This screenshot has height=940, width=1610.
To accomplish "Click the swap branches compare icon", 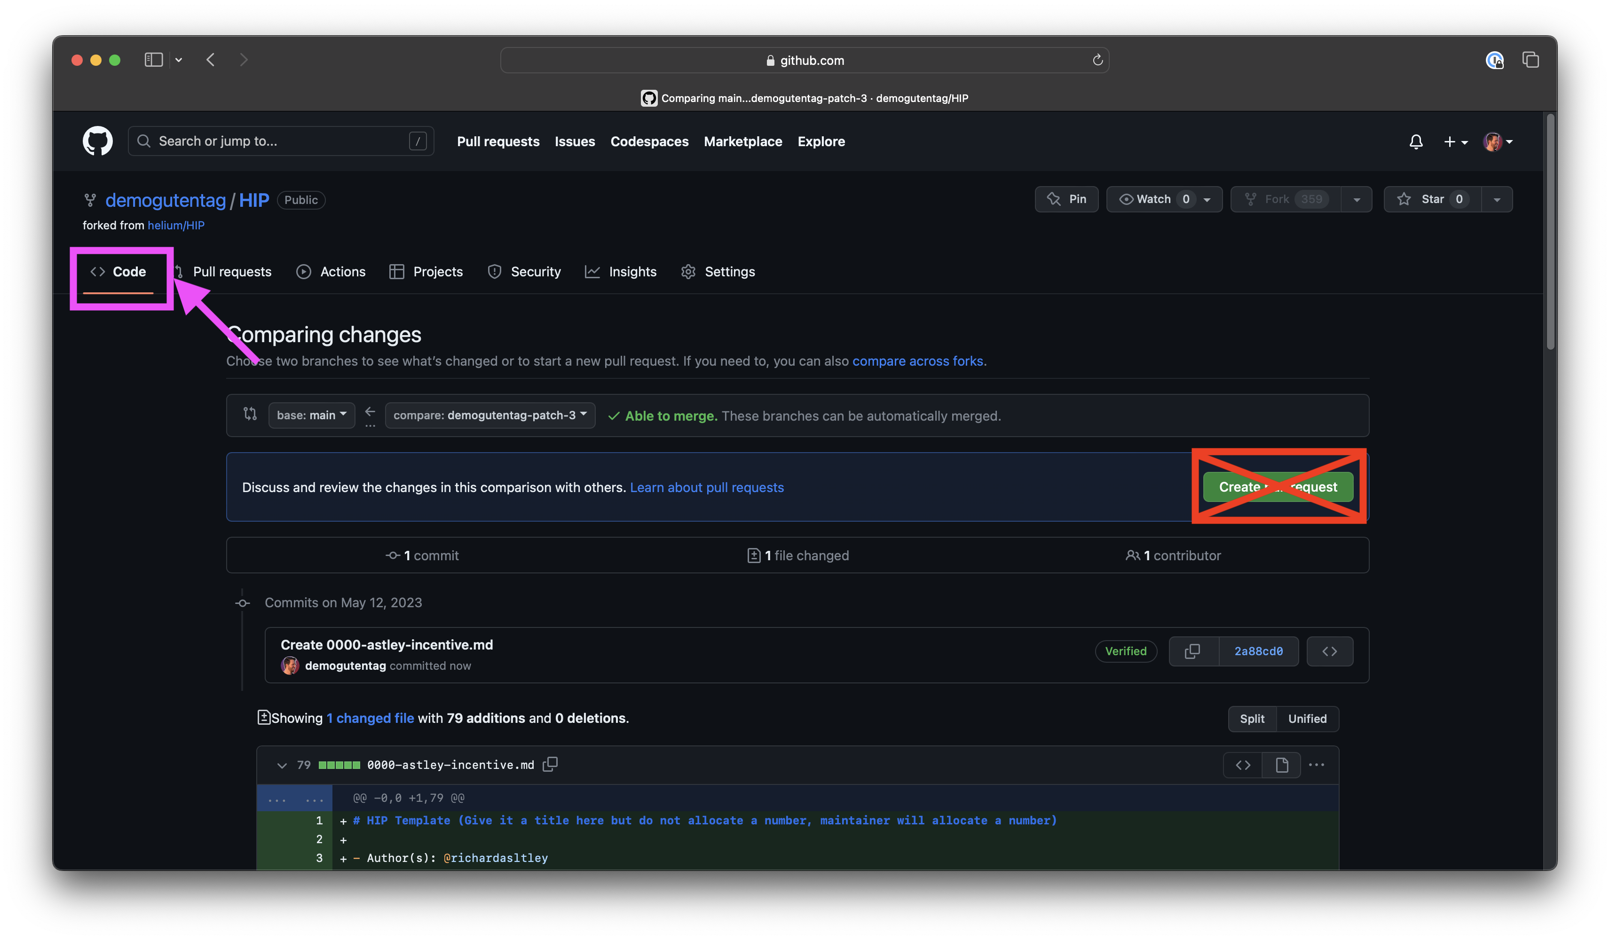I will point(250,415).
